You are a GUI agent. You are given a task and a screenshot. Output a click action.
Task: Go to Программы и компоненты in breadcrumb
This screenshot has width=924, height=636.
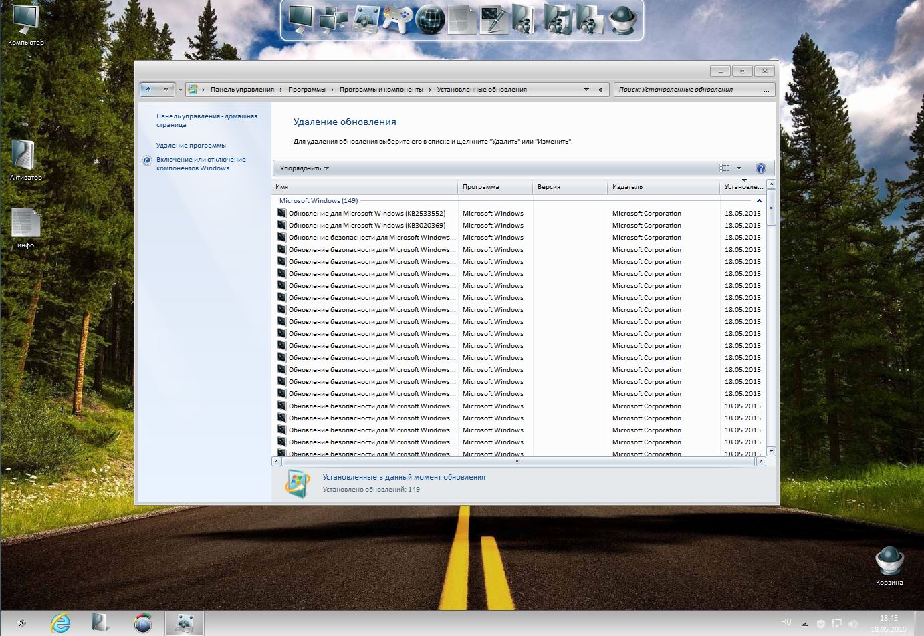(x=381, y=90)
